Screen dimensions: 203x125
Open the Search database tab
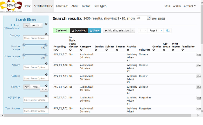click(43, 6)
